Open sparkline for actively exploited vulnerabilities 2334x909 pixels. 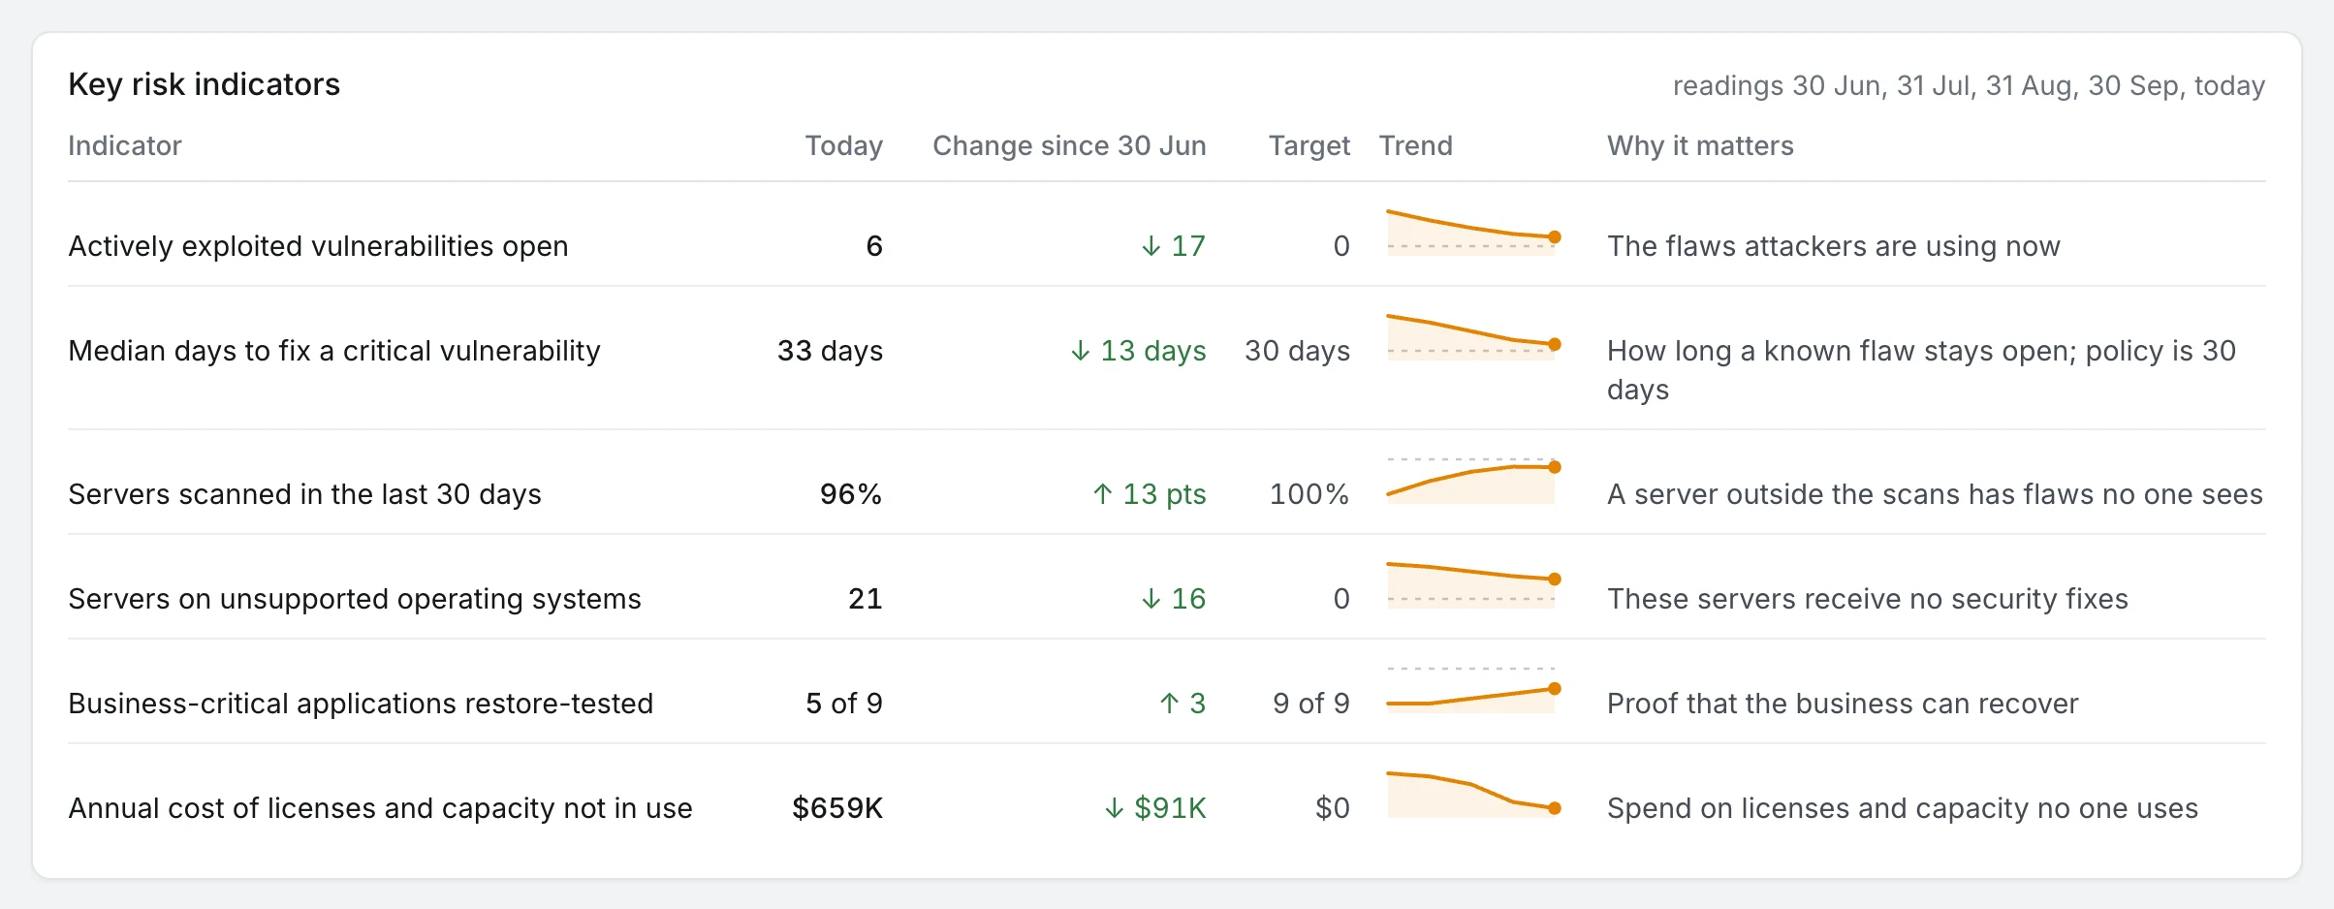[1471, 234]
